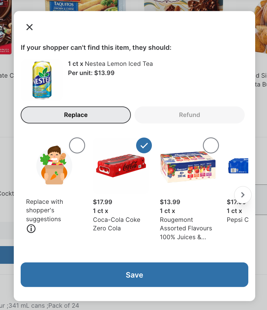Click the shopper with grocery bag illustration
The image size is (267, 310).
point(54,165)
